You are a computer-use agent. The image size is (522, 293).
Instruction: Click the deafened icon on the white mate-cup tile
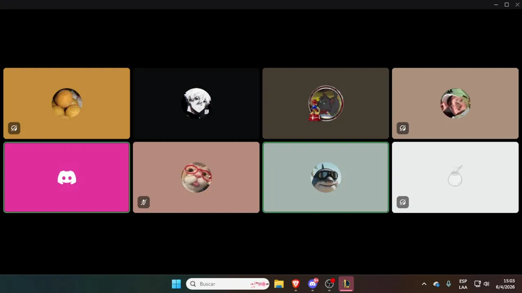click(403, 202)
